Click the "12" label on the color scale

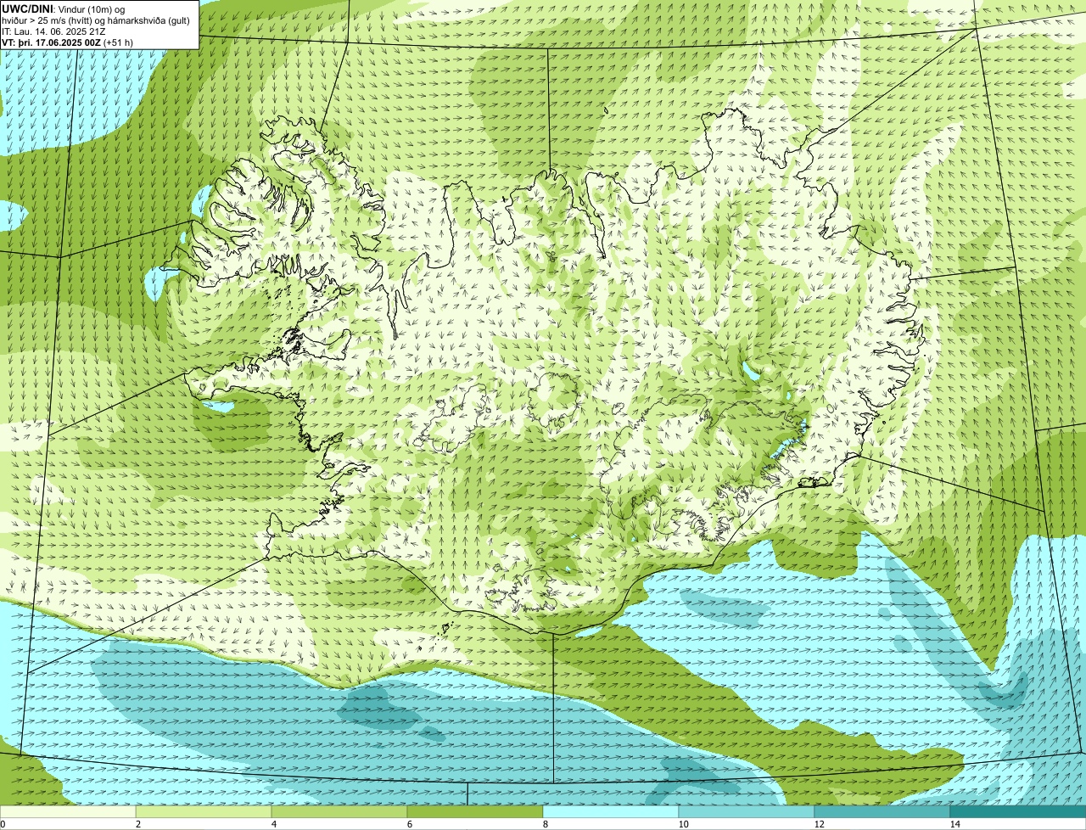point(819,824)
